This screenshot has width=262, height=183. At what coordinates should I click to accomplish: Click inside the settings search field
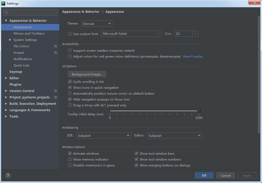click(30, 12)
